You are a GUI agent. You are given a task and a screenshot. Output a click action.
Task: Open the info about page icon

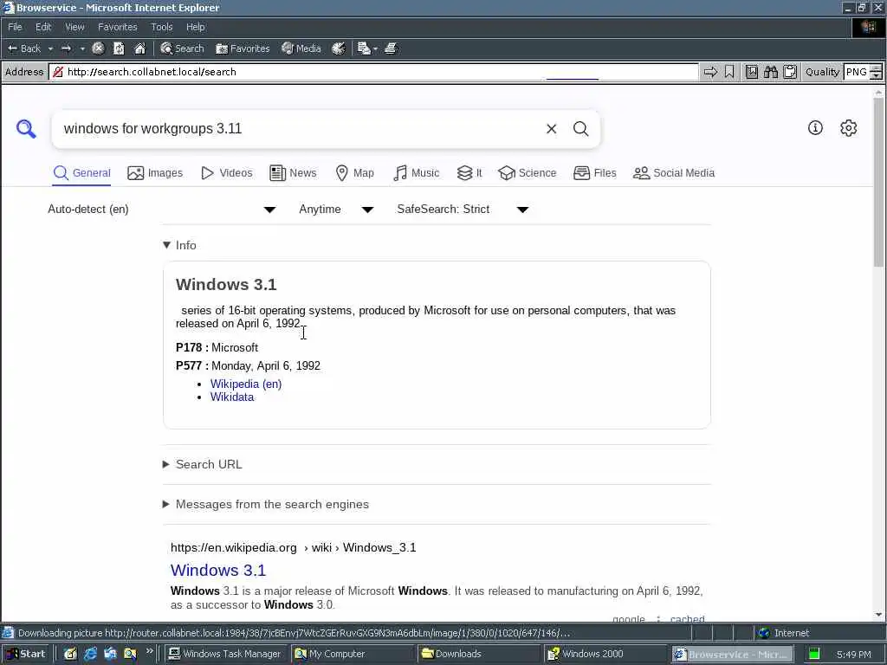tap(815, 128)
